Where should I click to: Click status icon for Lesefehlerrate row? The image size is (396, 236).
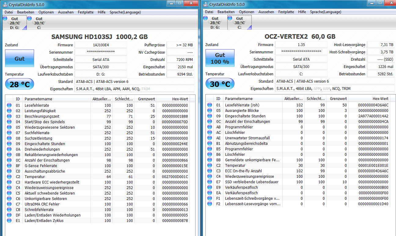click(x=9, y=105)
